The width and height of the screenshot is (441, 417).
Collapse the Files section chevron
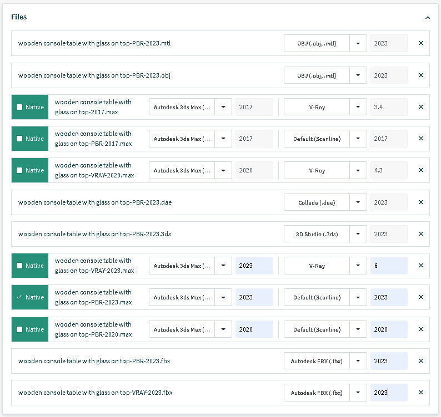tap(427, 17)
